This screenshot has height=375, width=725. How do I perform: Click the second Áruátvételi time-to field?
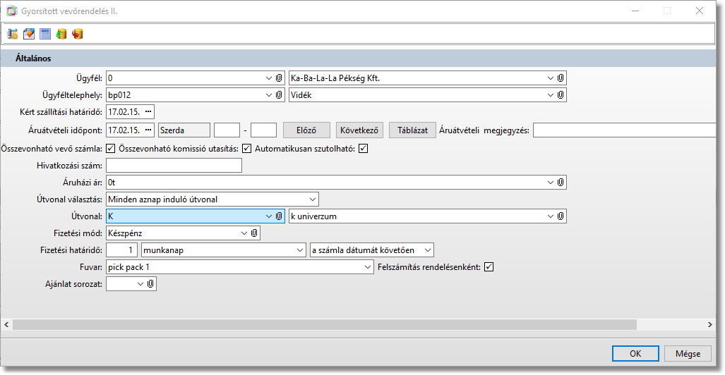pos(263,130)
